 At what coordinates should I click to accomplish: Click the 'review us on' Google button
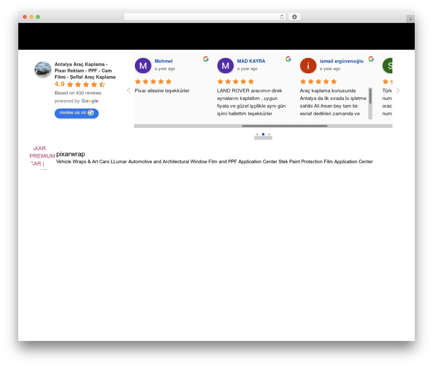point(76,113)
